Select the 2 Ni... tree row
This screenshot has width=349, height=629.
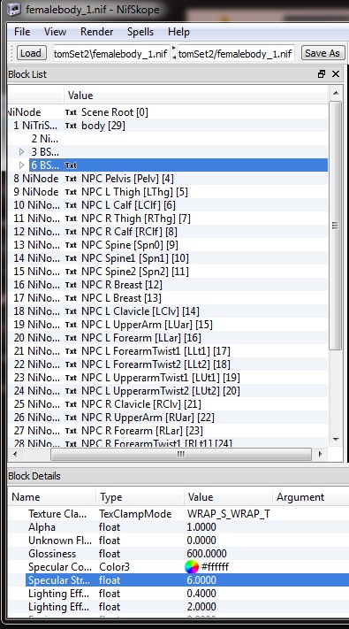pyautogui.click(x=168, y=139)
